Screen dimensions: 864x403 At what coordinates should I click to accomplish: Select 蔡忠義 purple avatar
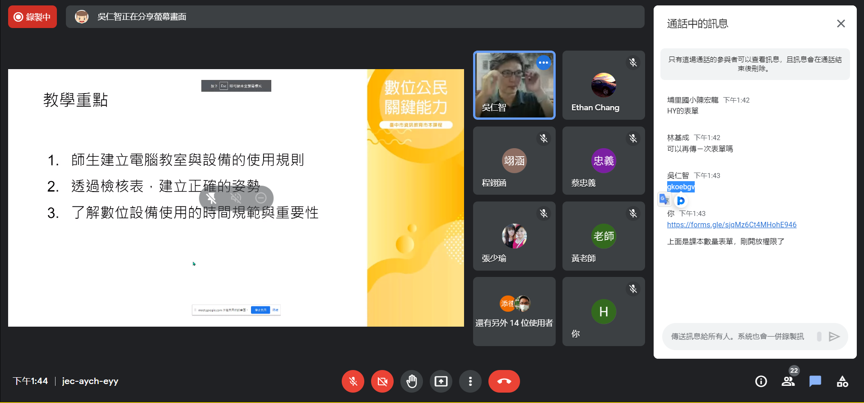pos(604,160)
